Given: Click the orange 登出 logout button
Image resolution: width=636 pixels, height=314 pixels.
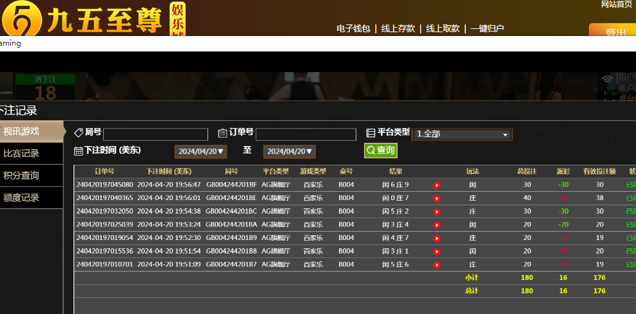Looking at the screenshot, I should pos(612,31).
